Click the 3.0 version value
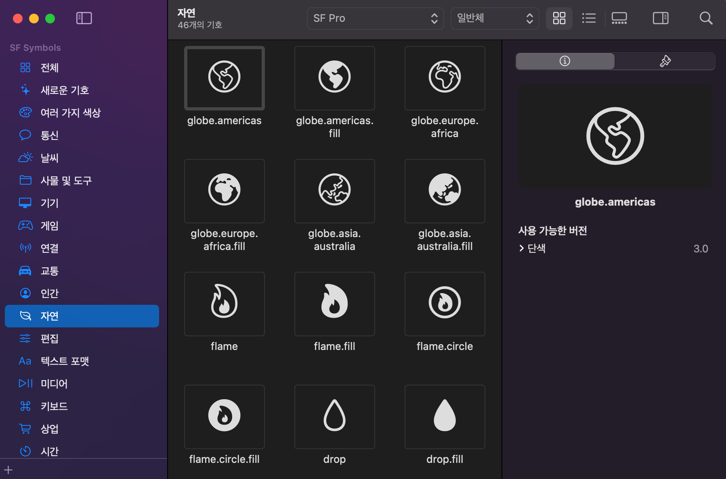The height and width of the screenshot is (479, 726). click(701, 249)
